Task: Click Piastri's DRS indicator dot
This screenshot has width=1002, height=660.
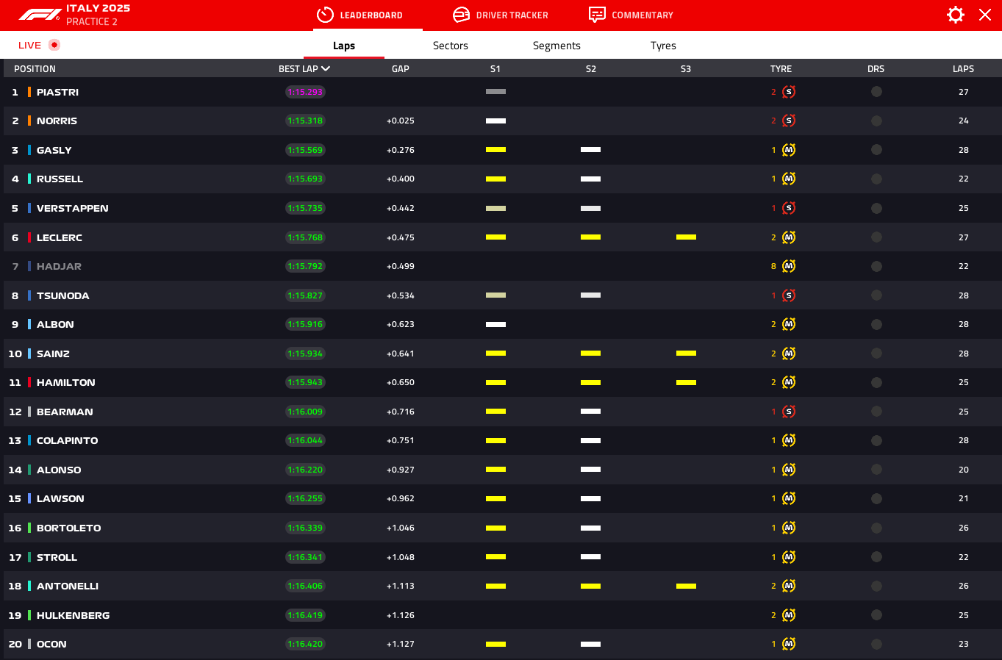Action: point(876,92)
